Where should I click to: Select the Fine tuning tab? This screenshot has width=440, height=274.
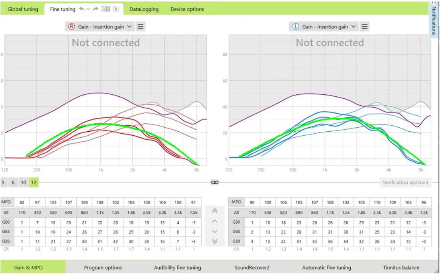pyautogui.click(x=63, y=9)
